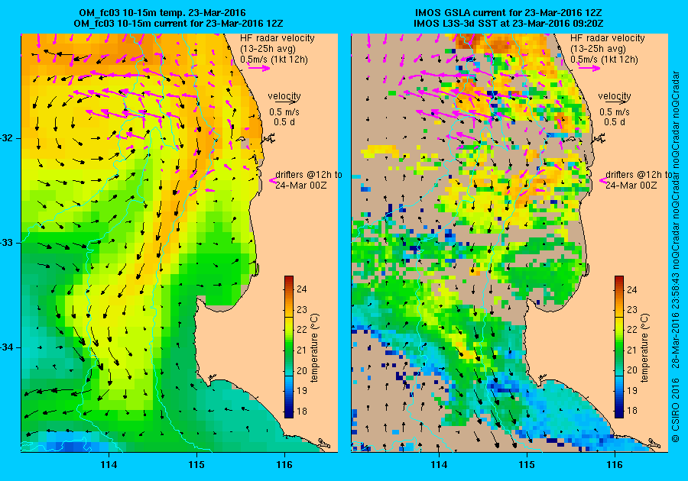Viewport: 688px width, 481px height.
Task: Click the right map temperature color bar
Action: point(618,347)
